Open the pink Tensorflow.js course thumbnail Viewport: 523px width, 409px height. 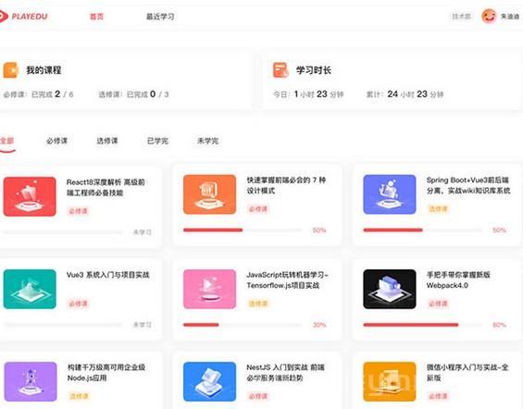209,289
